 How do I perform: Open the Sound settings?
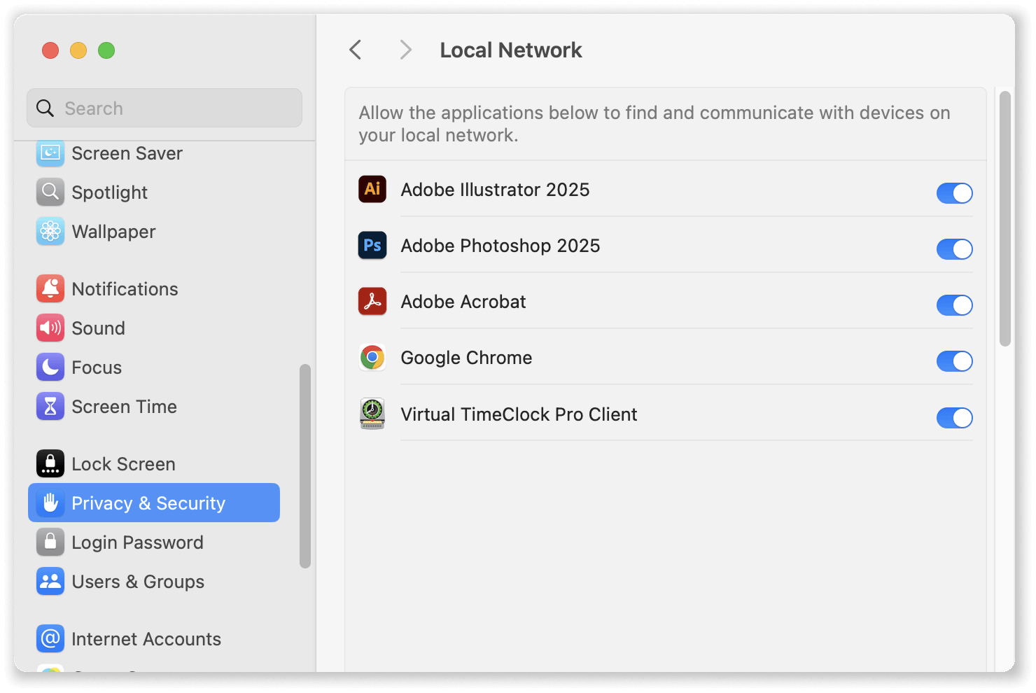click(99, 328)
